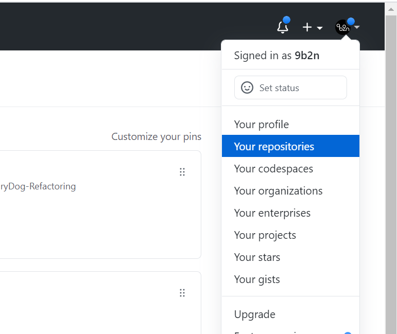Grab the drag handle on ryDog-Refactoring card
The height and width of the screenshot is (334, 397).
182,172
